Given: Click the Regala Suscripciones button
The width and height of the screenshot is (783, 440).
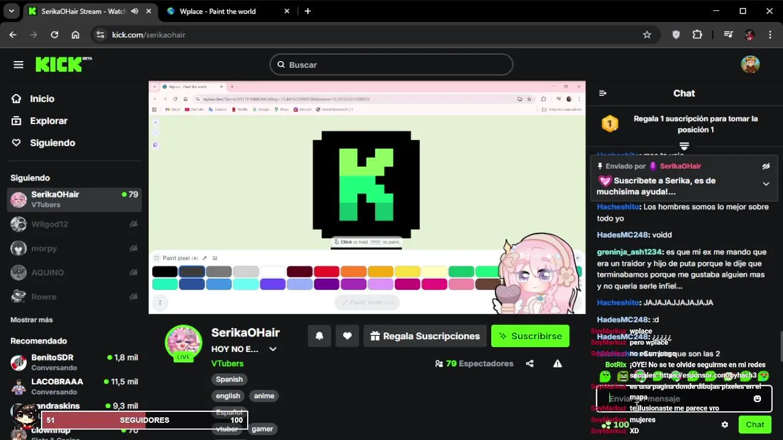Looking at the screenshot, I should point(425,336).
